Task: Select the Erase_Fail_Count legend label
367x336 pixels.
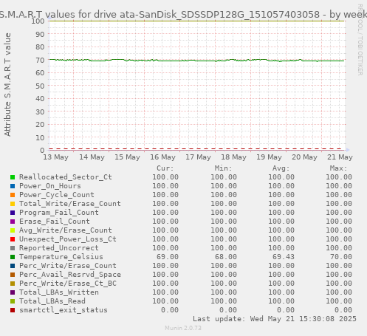Action: (x=55, y=222)
